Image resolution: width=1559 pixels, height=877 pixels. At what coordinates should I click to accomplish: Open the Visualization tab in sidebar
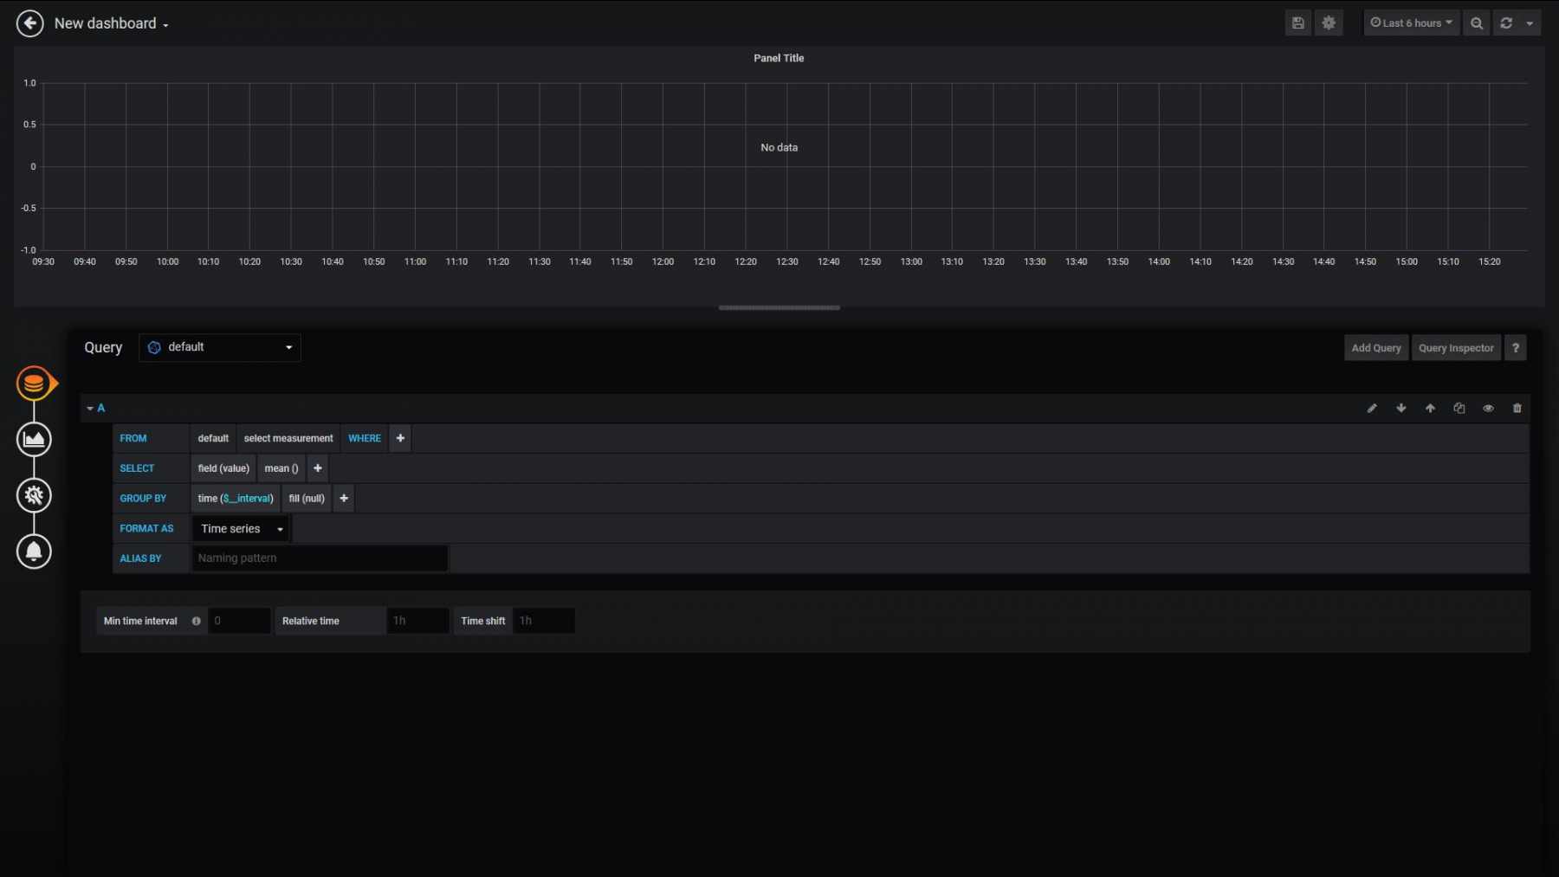(x=34, y=440)
